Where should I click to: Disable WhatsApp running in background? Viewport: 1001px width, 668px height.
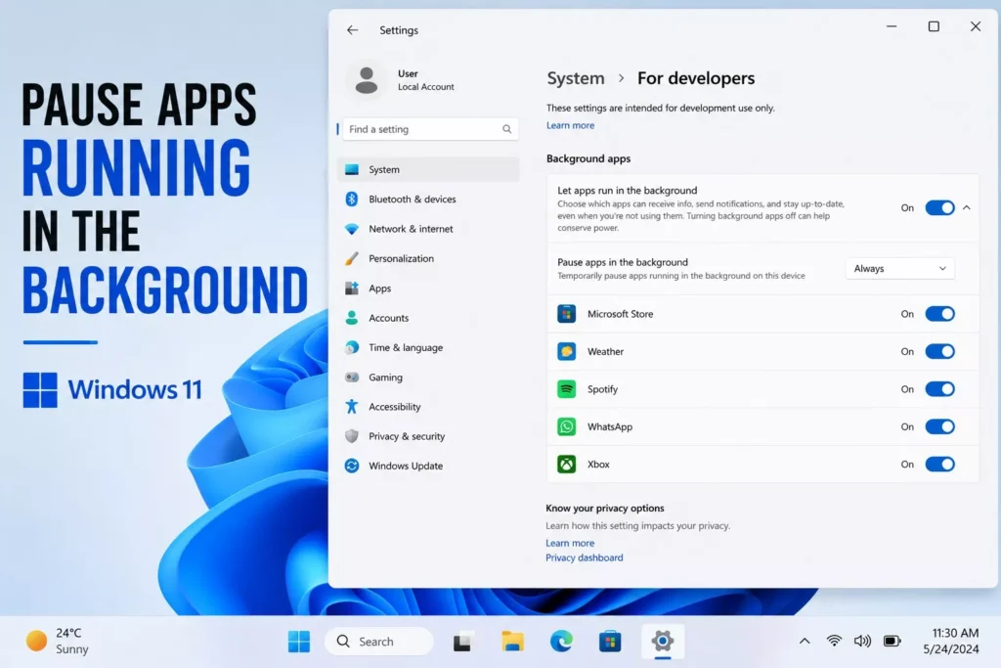[x=939, y=426]
